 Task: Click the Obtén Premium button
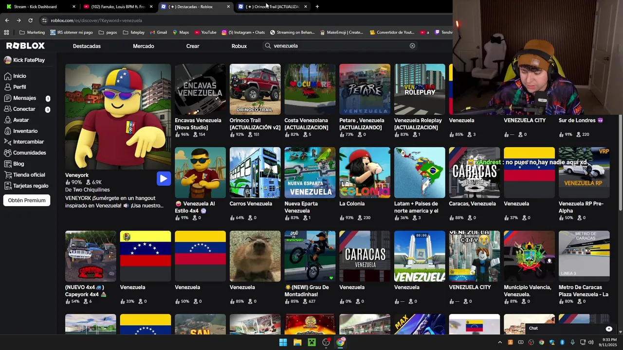[27, 200]
